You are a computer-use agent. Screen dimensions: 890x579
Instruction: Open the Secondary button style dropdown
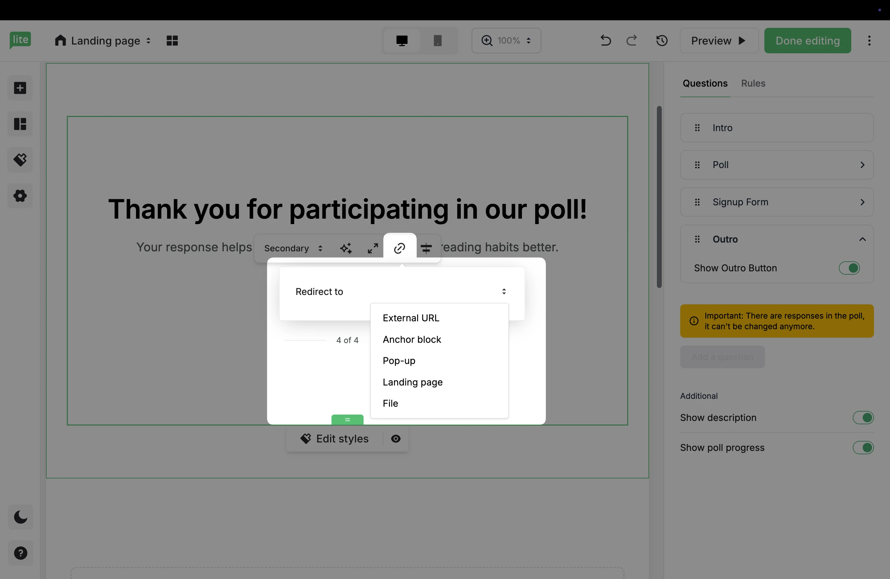click(293, 248)
